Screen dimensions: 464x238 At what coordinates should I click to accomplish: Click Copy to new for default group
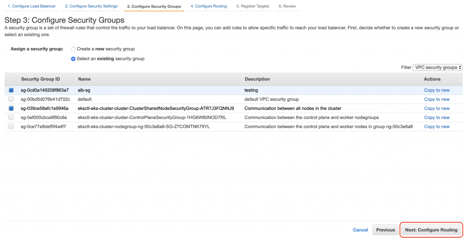pos(436,100)
